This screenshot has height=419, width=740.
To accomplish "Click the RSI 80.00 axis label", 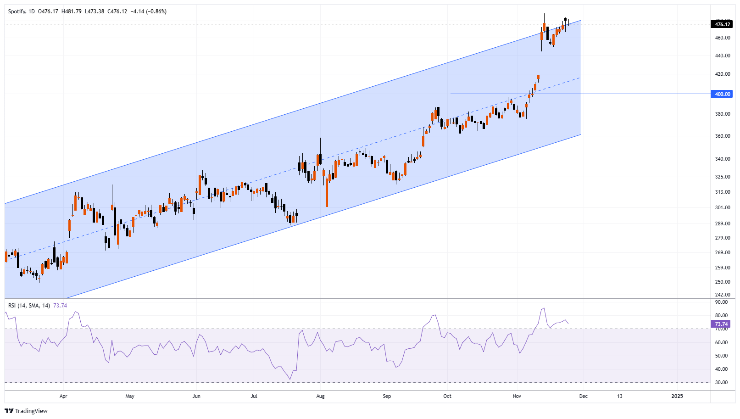I will click(x=721, y=315).
